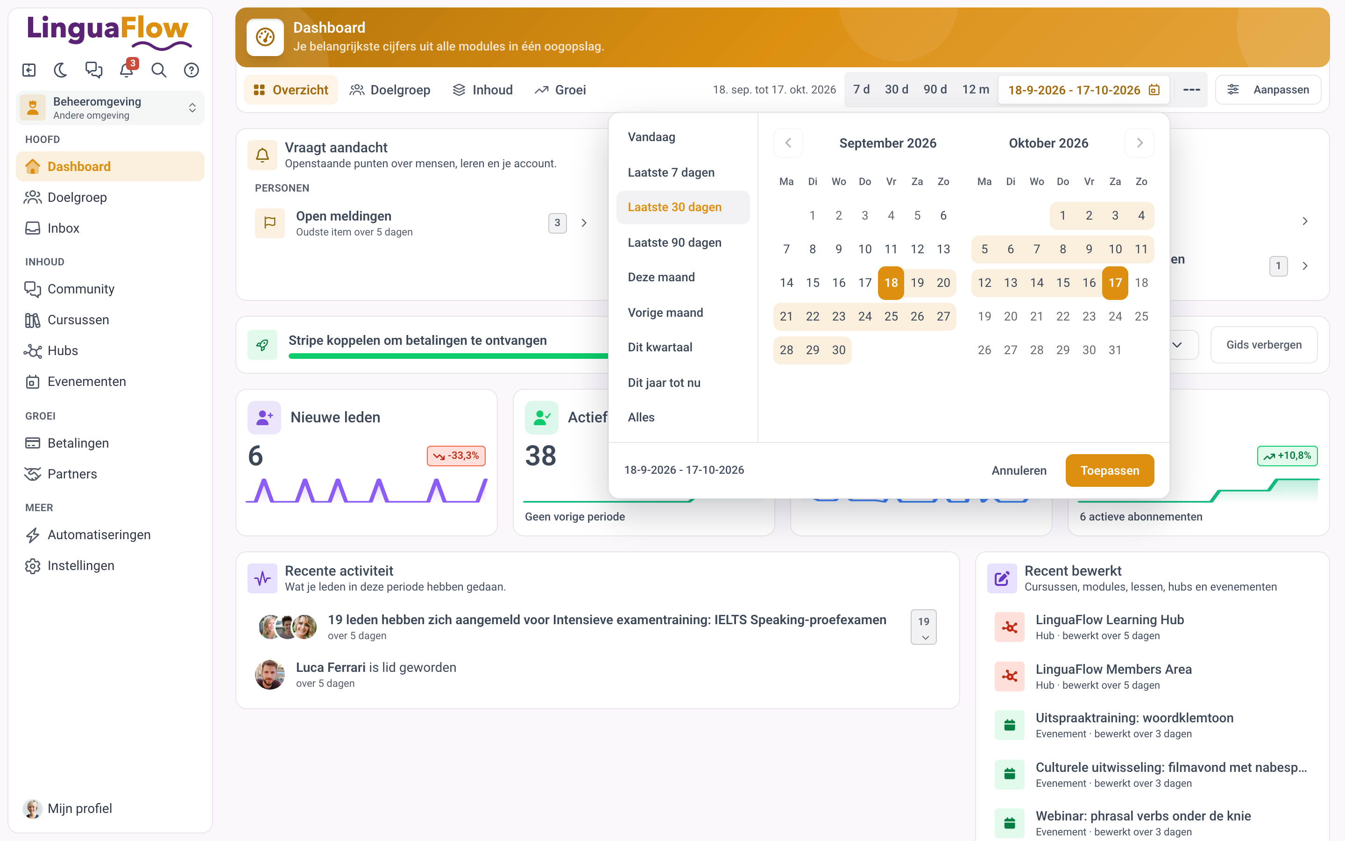Screen dimensions: 1345x841
Task: Pick 25 September in the calendar
Action: click(x=891, y=316)
